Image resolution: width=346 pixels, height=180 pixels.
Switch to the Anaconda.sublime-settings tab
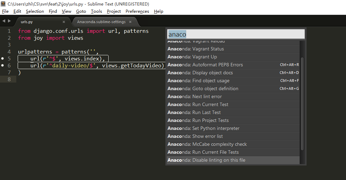(x=101, y=22)
